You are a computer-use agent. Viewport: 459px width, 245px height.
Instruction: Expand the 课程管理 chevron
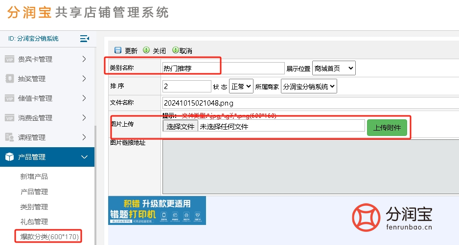pos(84,137)
